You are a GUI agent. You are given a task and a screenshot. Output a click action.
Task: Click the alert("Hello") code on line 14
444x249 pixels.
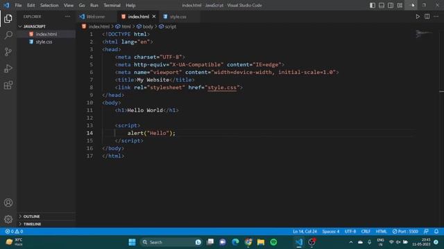click(x=151, y=133)
